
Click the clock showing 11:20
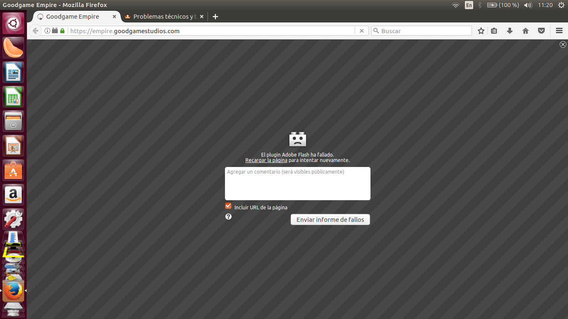(x=545, y=5)
